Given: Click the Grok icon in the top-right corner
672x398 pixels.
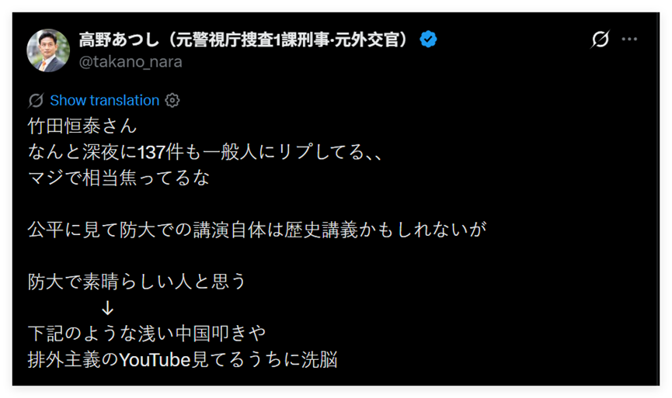Looking at the screenshot, I should point(600,40).
